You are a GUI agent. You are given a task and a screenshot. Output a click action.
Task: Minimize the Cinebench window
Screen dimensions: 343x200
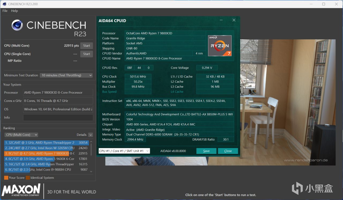click(311, 4)
